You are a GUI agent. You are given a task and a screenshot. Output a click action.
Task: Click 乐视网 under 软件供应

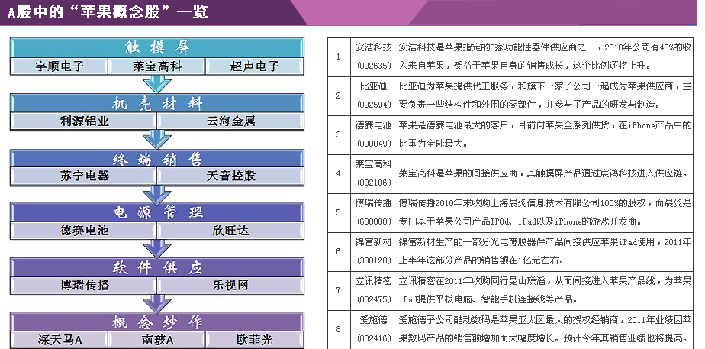(x=230, y=286)
